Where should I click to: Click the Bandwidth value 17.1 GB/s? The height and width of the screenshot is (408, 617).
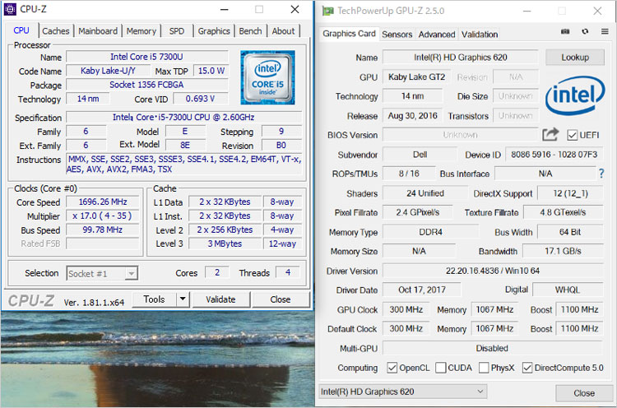point(563,251)
